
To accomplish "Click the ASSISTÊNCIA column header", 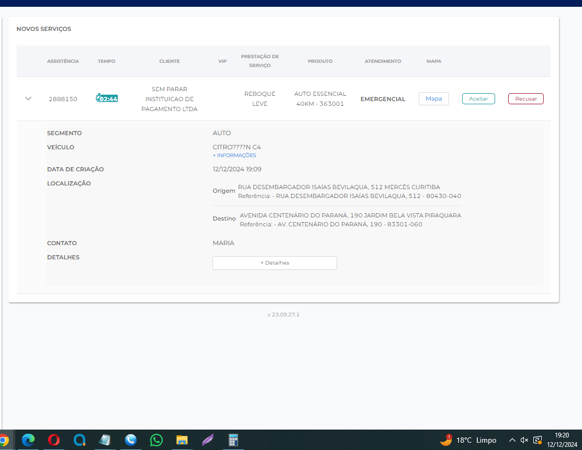I will point(63,61).
